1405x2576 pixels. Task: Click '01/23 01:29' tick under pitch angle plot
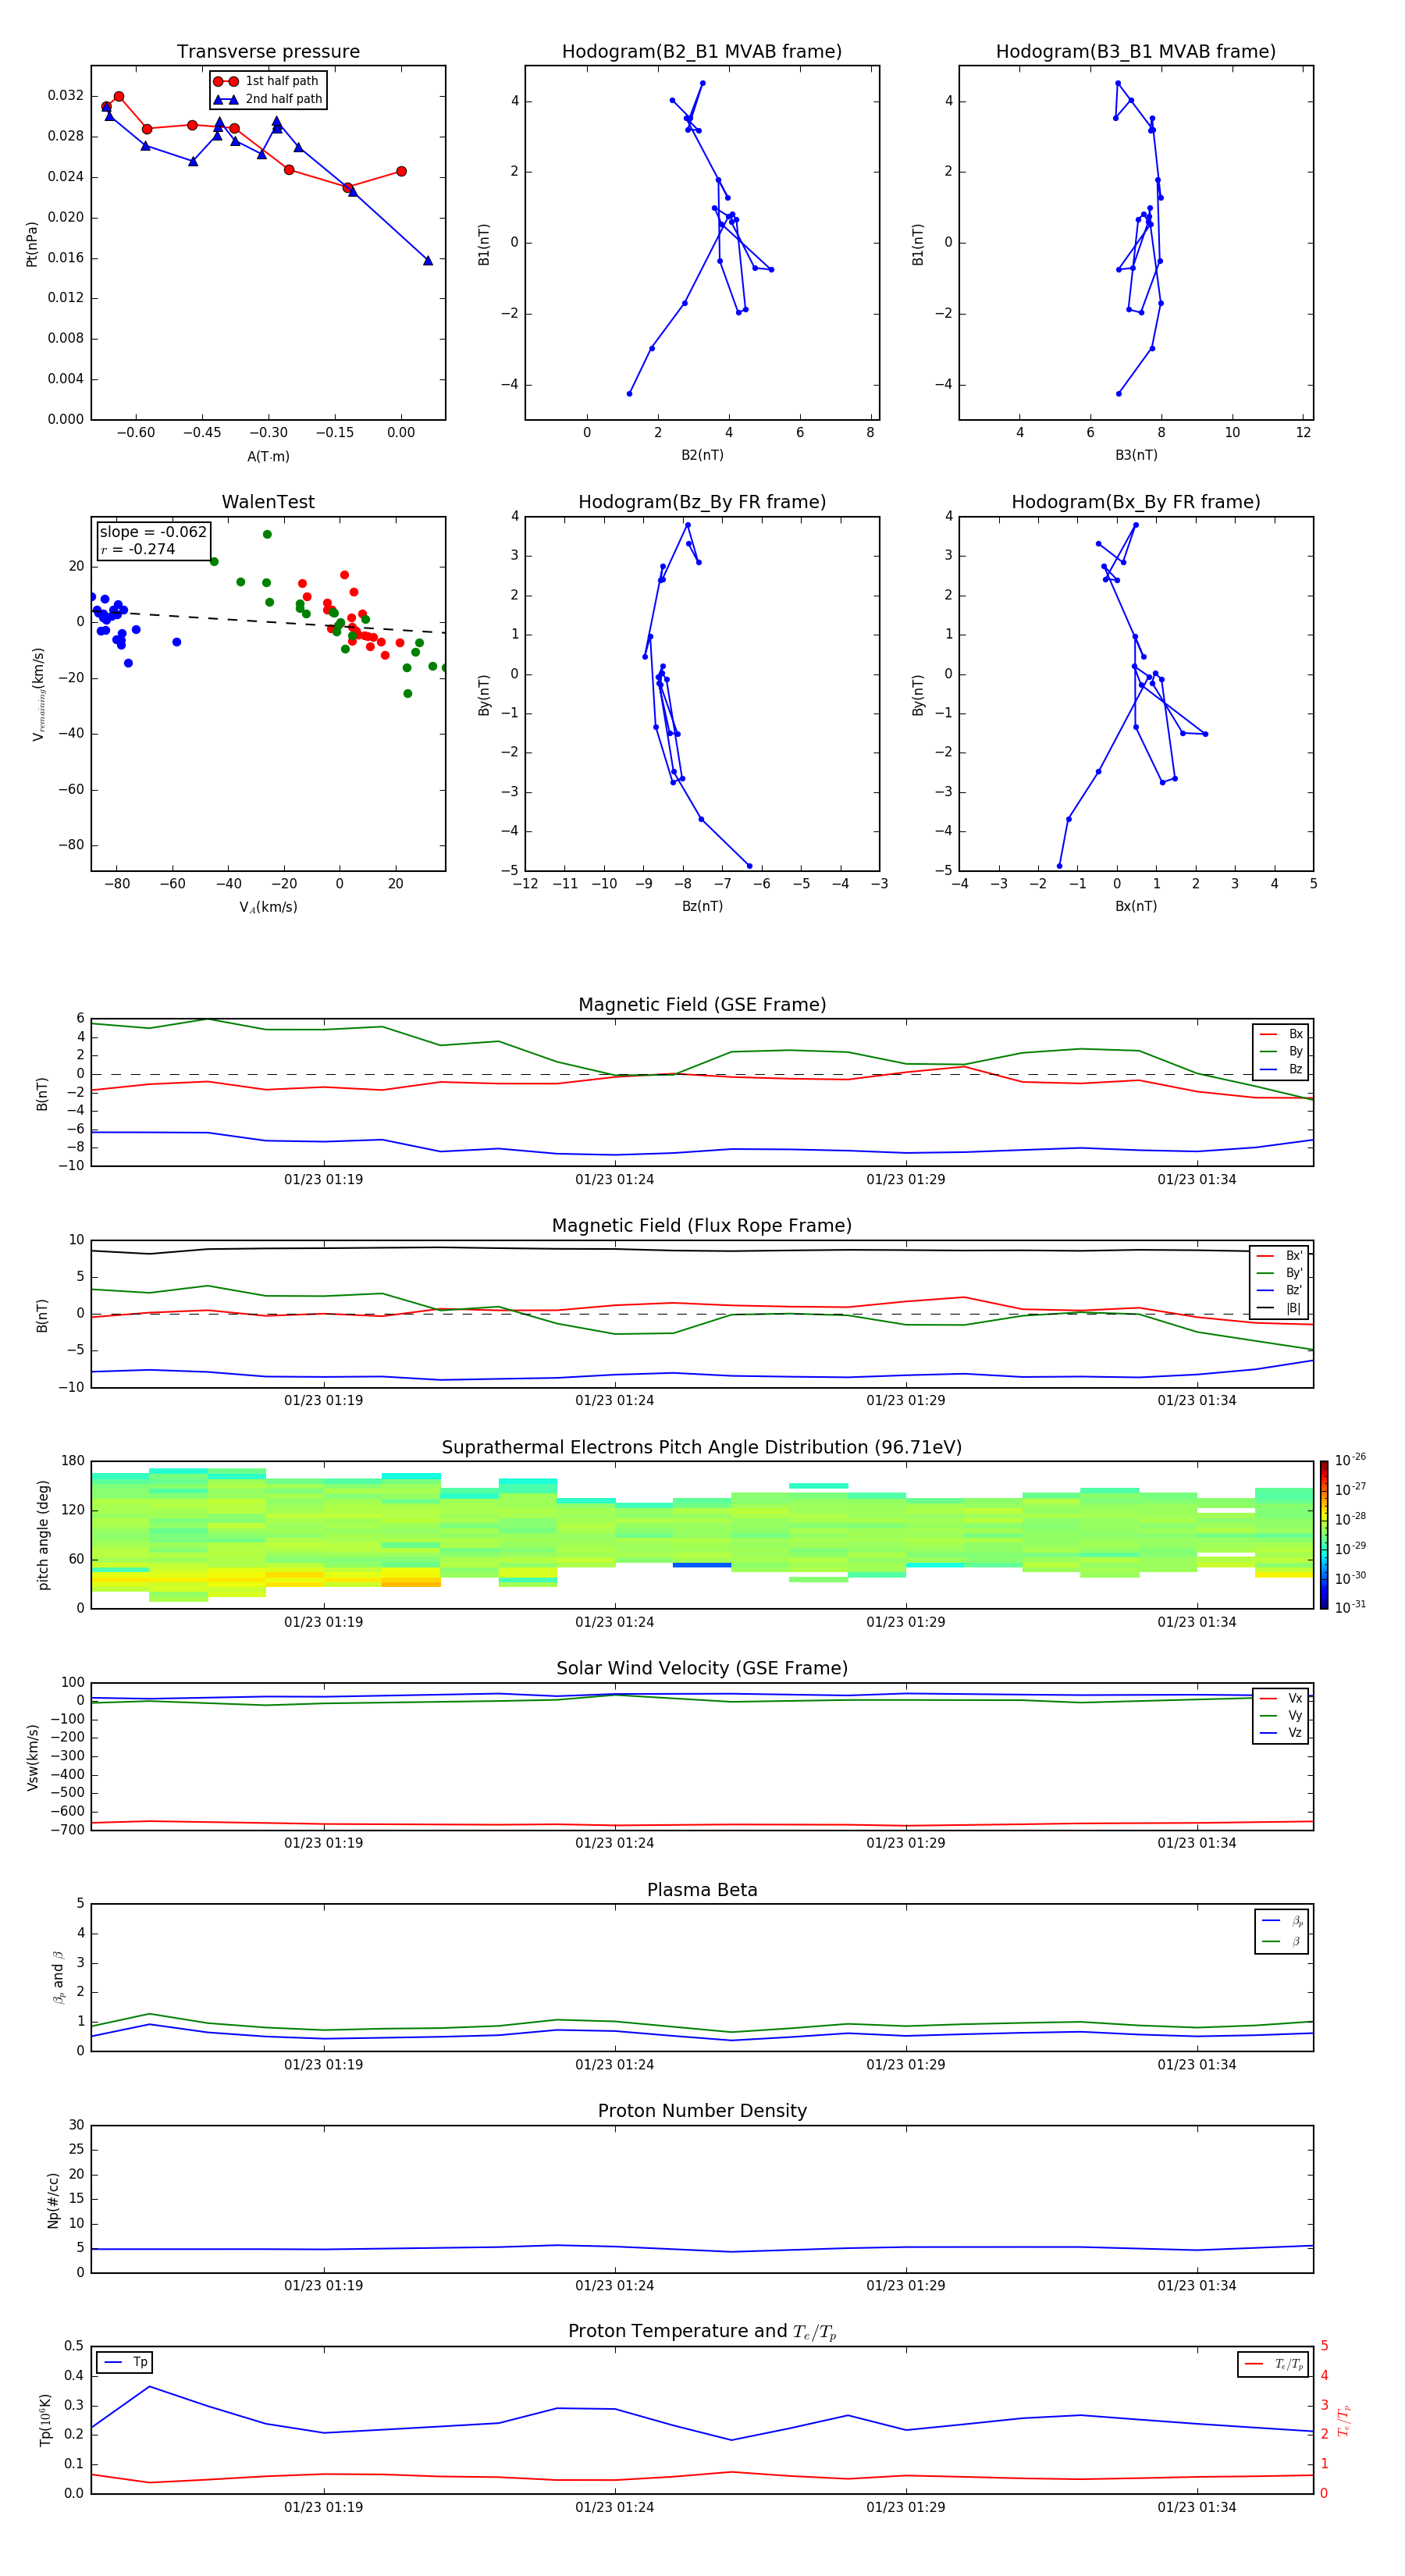[x=906, y=1622]
